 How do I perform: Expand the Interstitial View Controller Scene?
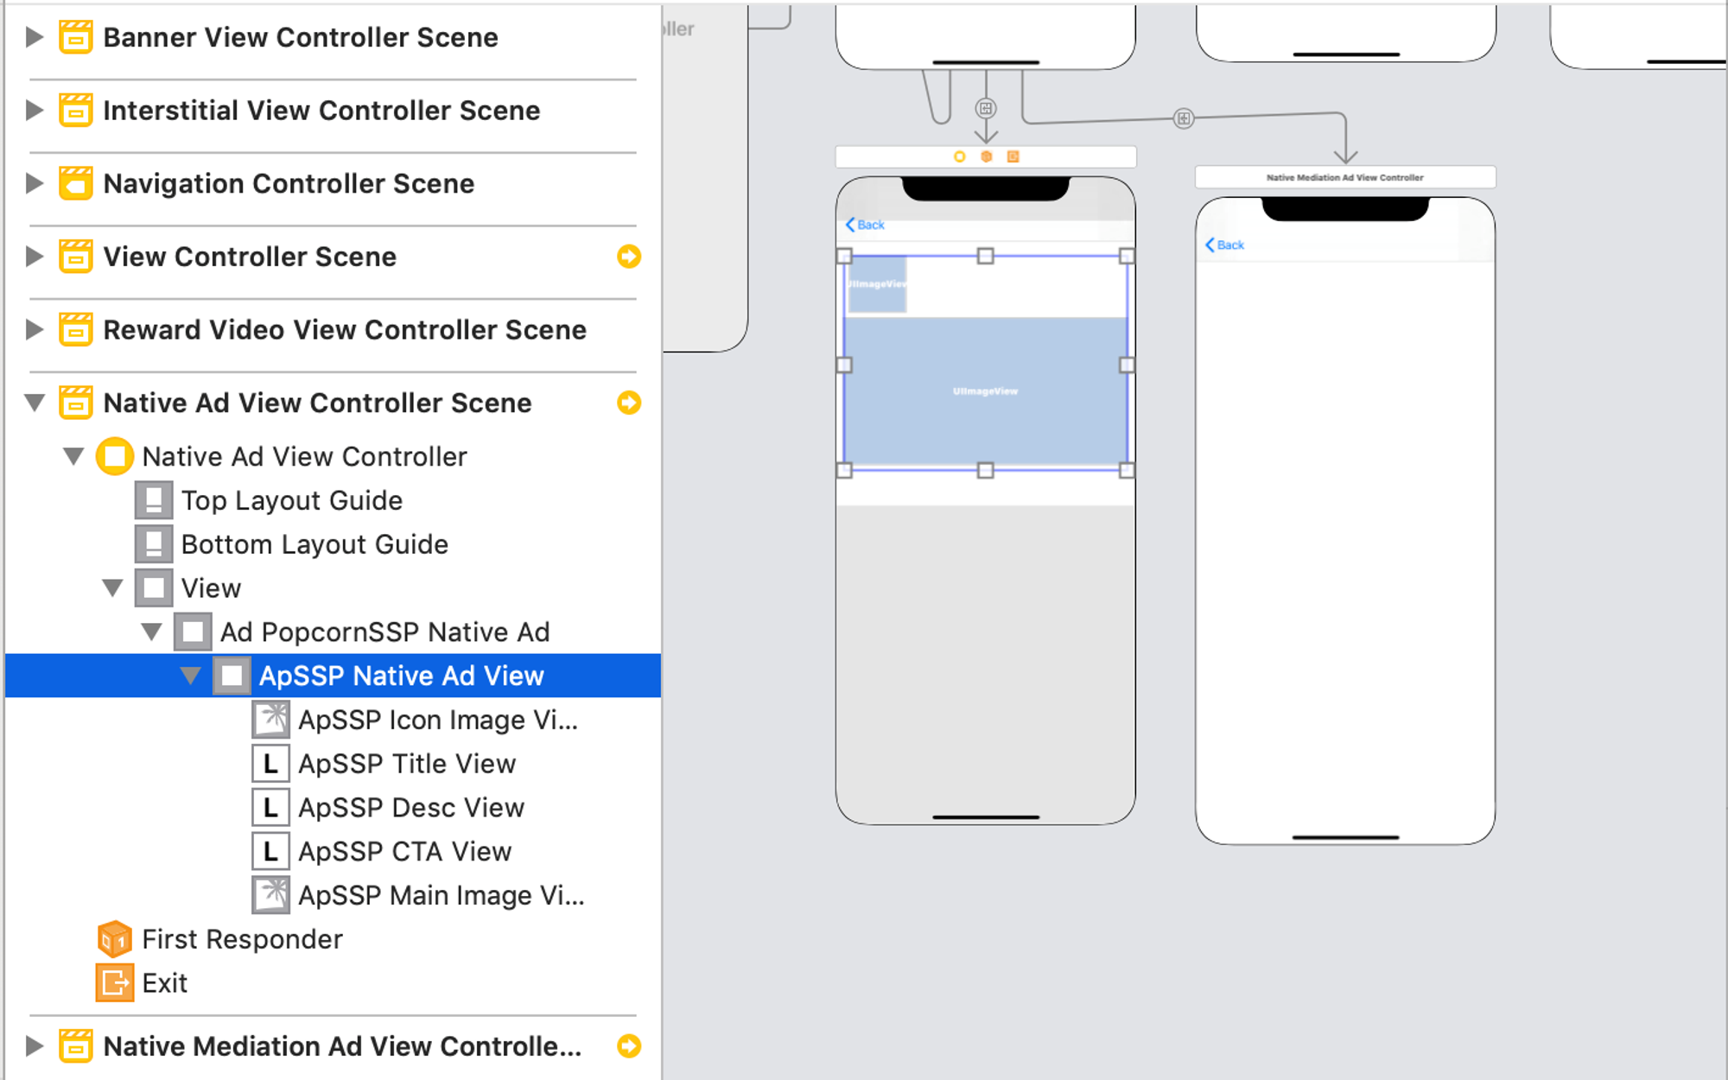[35, 111]
